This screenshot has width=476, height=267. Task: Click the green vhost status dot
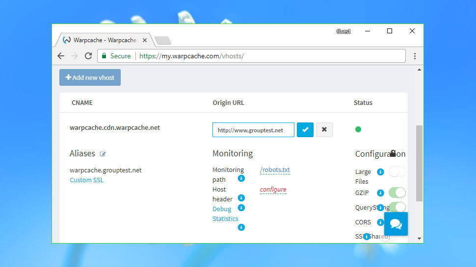click(358, 129)
